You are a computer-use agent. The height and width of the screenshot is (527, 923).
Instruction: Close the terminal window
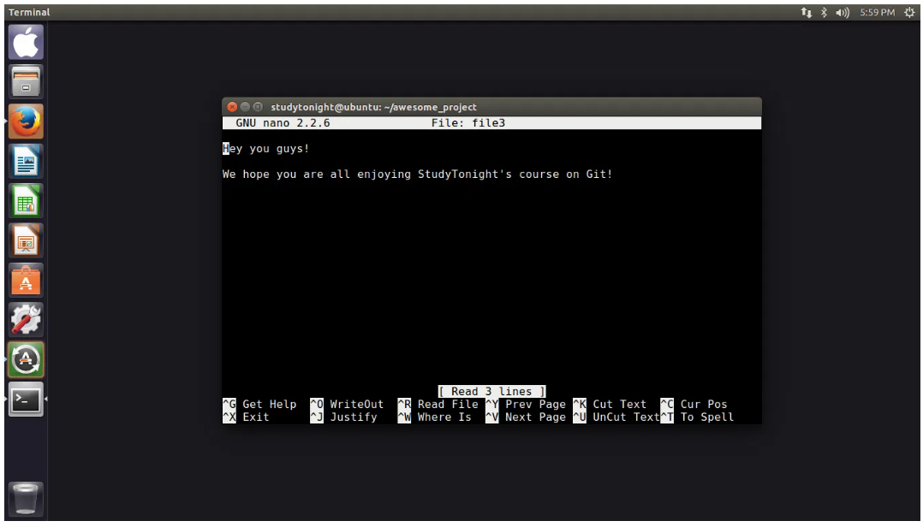pos(232,107)
